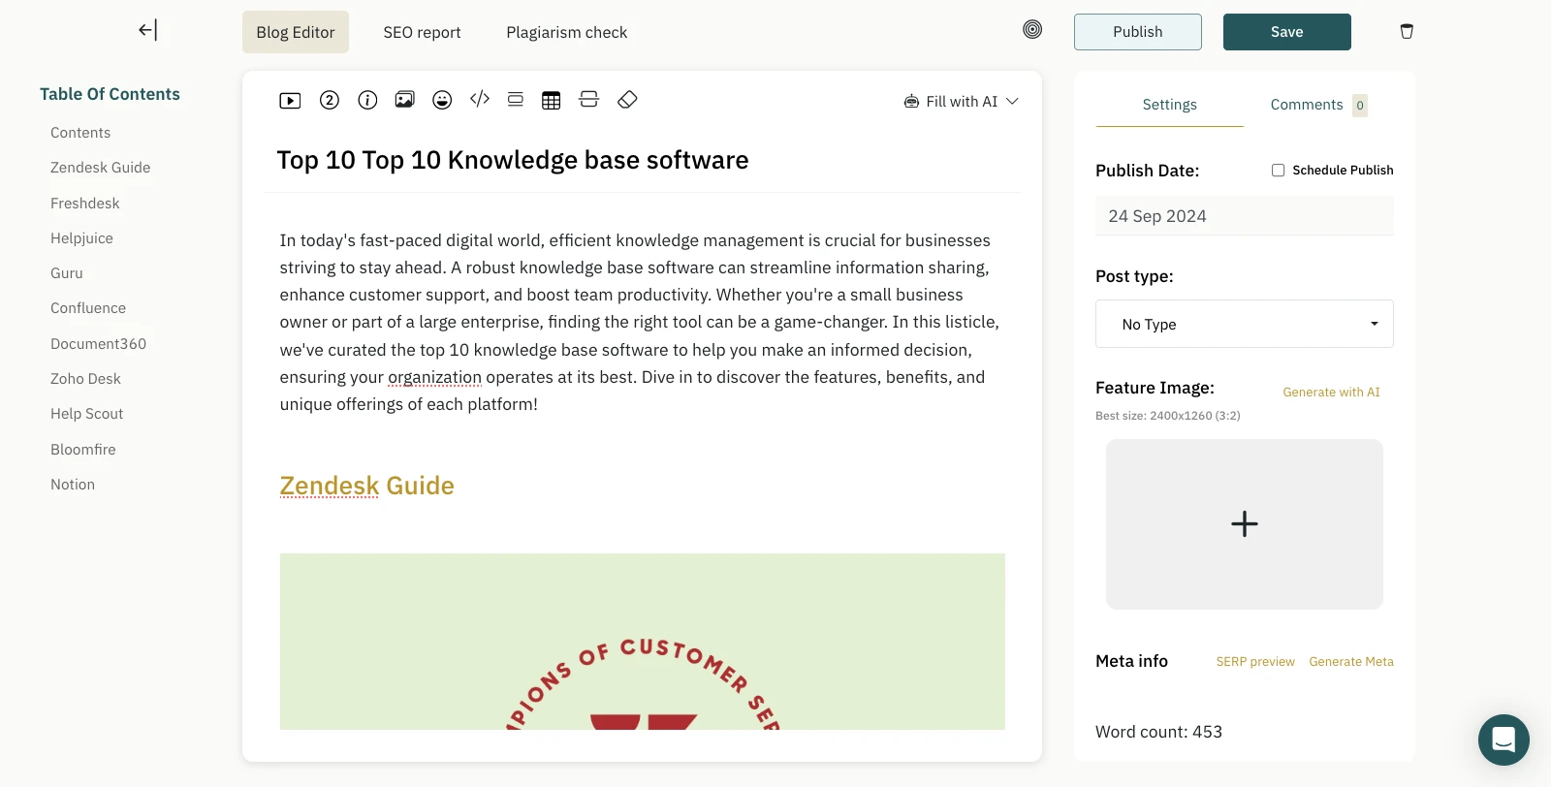The height and width of the screenshot is (787, 1551).
Task: Select the Settings tab
Action: tap(1170, 105)
